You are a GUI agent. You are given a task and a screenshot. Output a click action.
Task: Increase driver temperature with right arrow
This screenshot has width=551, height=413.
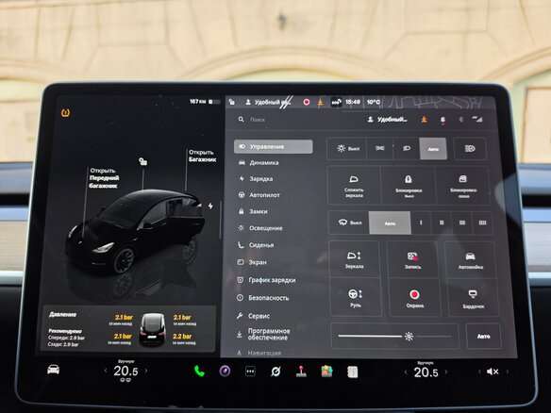pyautogui.click(x=146, y=371)
